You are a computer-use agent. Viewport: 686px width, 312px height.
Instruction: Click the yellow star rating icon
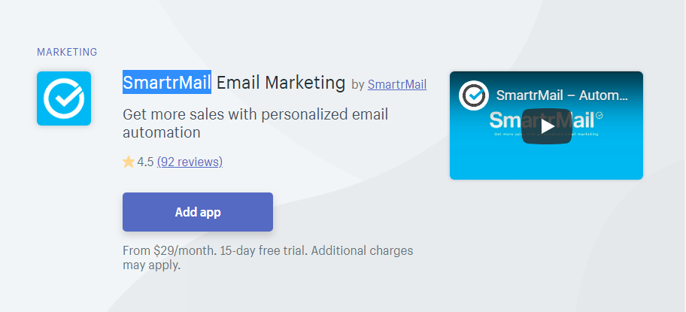(x=129, y=162)
